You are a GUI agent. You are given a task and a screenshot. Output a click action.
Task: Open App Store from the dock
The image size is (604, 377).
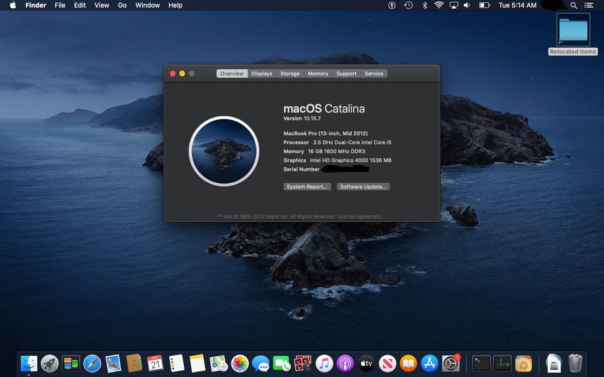coord(429,363)
